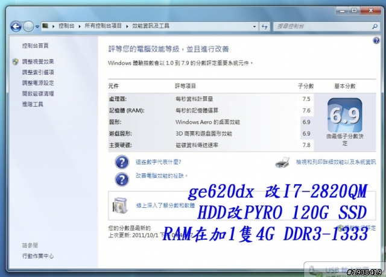
Task: Minimize the window
Action: (x=342, y=11)
